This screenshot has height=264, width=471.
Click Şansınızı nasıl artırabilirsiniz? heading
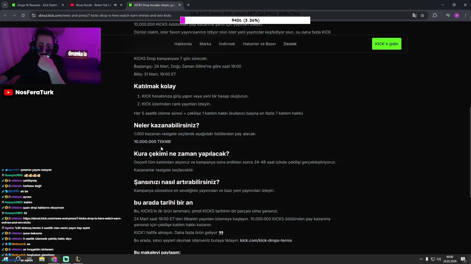coord(177,182)
